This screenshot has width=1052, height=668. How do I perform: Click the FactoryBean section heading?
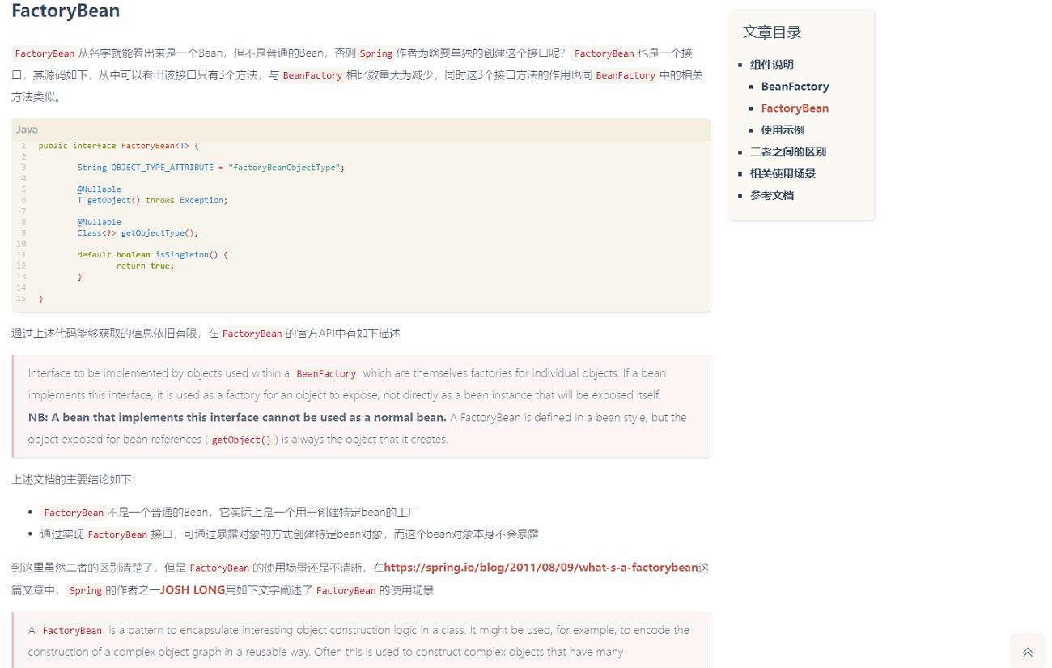click(66, 11)
